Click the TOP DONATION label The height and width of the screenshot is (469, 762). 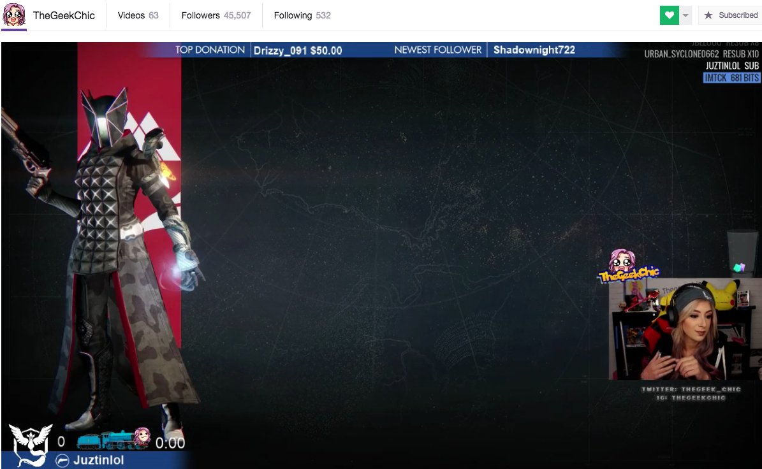coord(210,50)
